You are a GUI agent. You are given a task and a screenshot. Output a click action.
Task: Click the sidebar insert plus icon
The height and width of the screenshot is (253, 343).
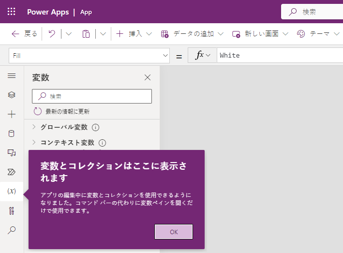point(12,114)
